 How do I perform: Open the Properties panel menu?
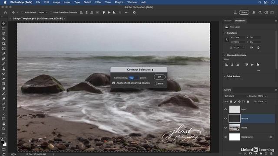276,21
